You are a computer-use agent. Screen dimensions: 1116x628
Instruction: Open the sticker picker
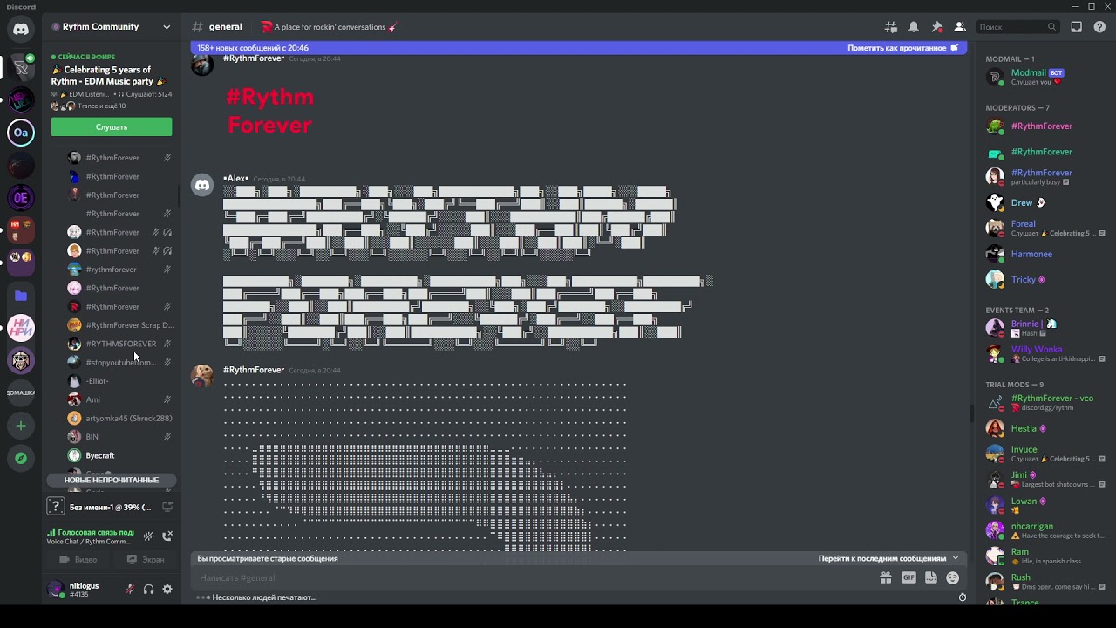click(x=931, y=577)
